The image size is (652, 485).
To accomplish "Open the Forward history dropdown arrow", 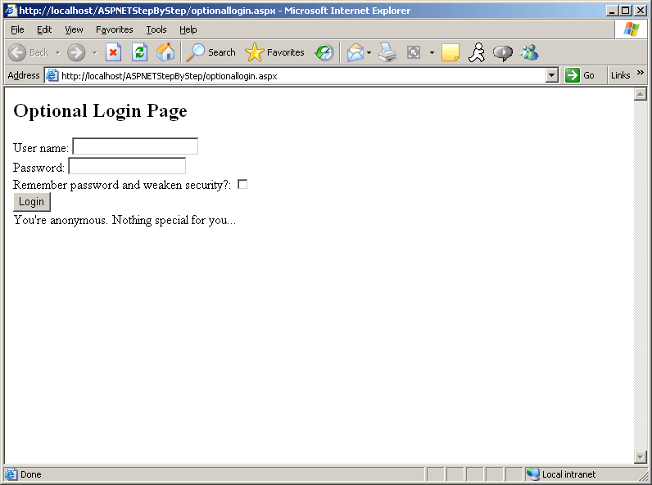I will click(x=95, y=52).
